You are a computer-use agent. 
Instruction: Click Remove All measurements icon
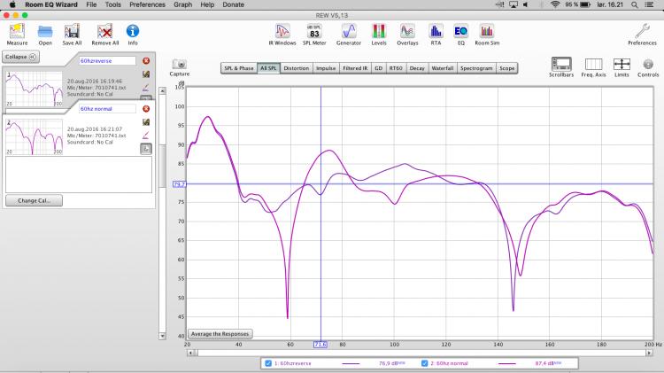click(x=104, y=33)
